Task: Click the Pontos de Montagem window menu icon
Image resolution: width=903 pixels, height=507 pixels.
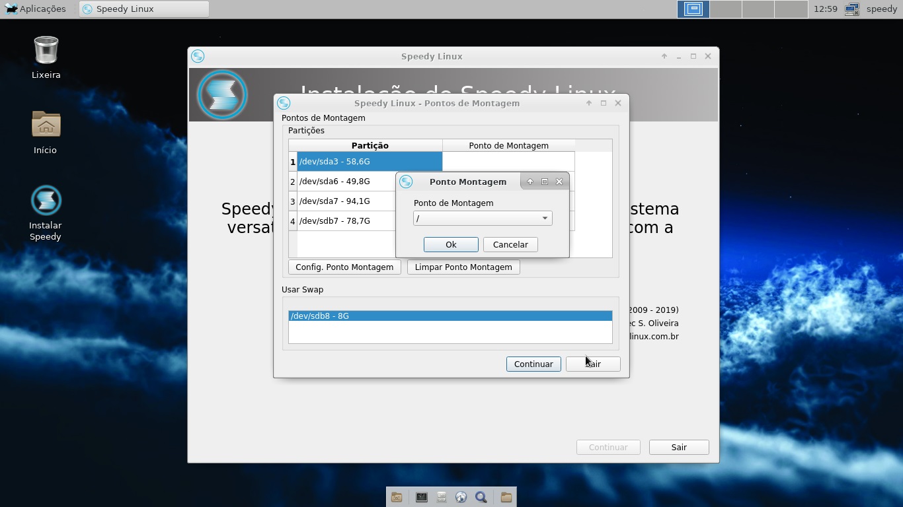Action: click(x=284, y=103)
